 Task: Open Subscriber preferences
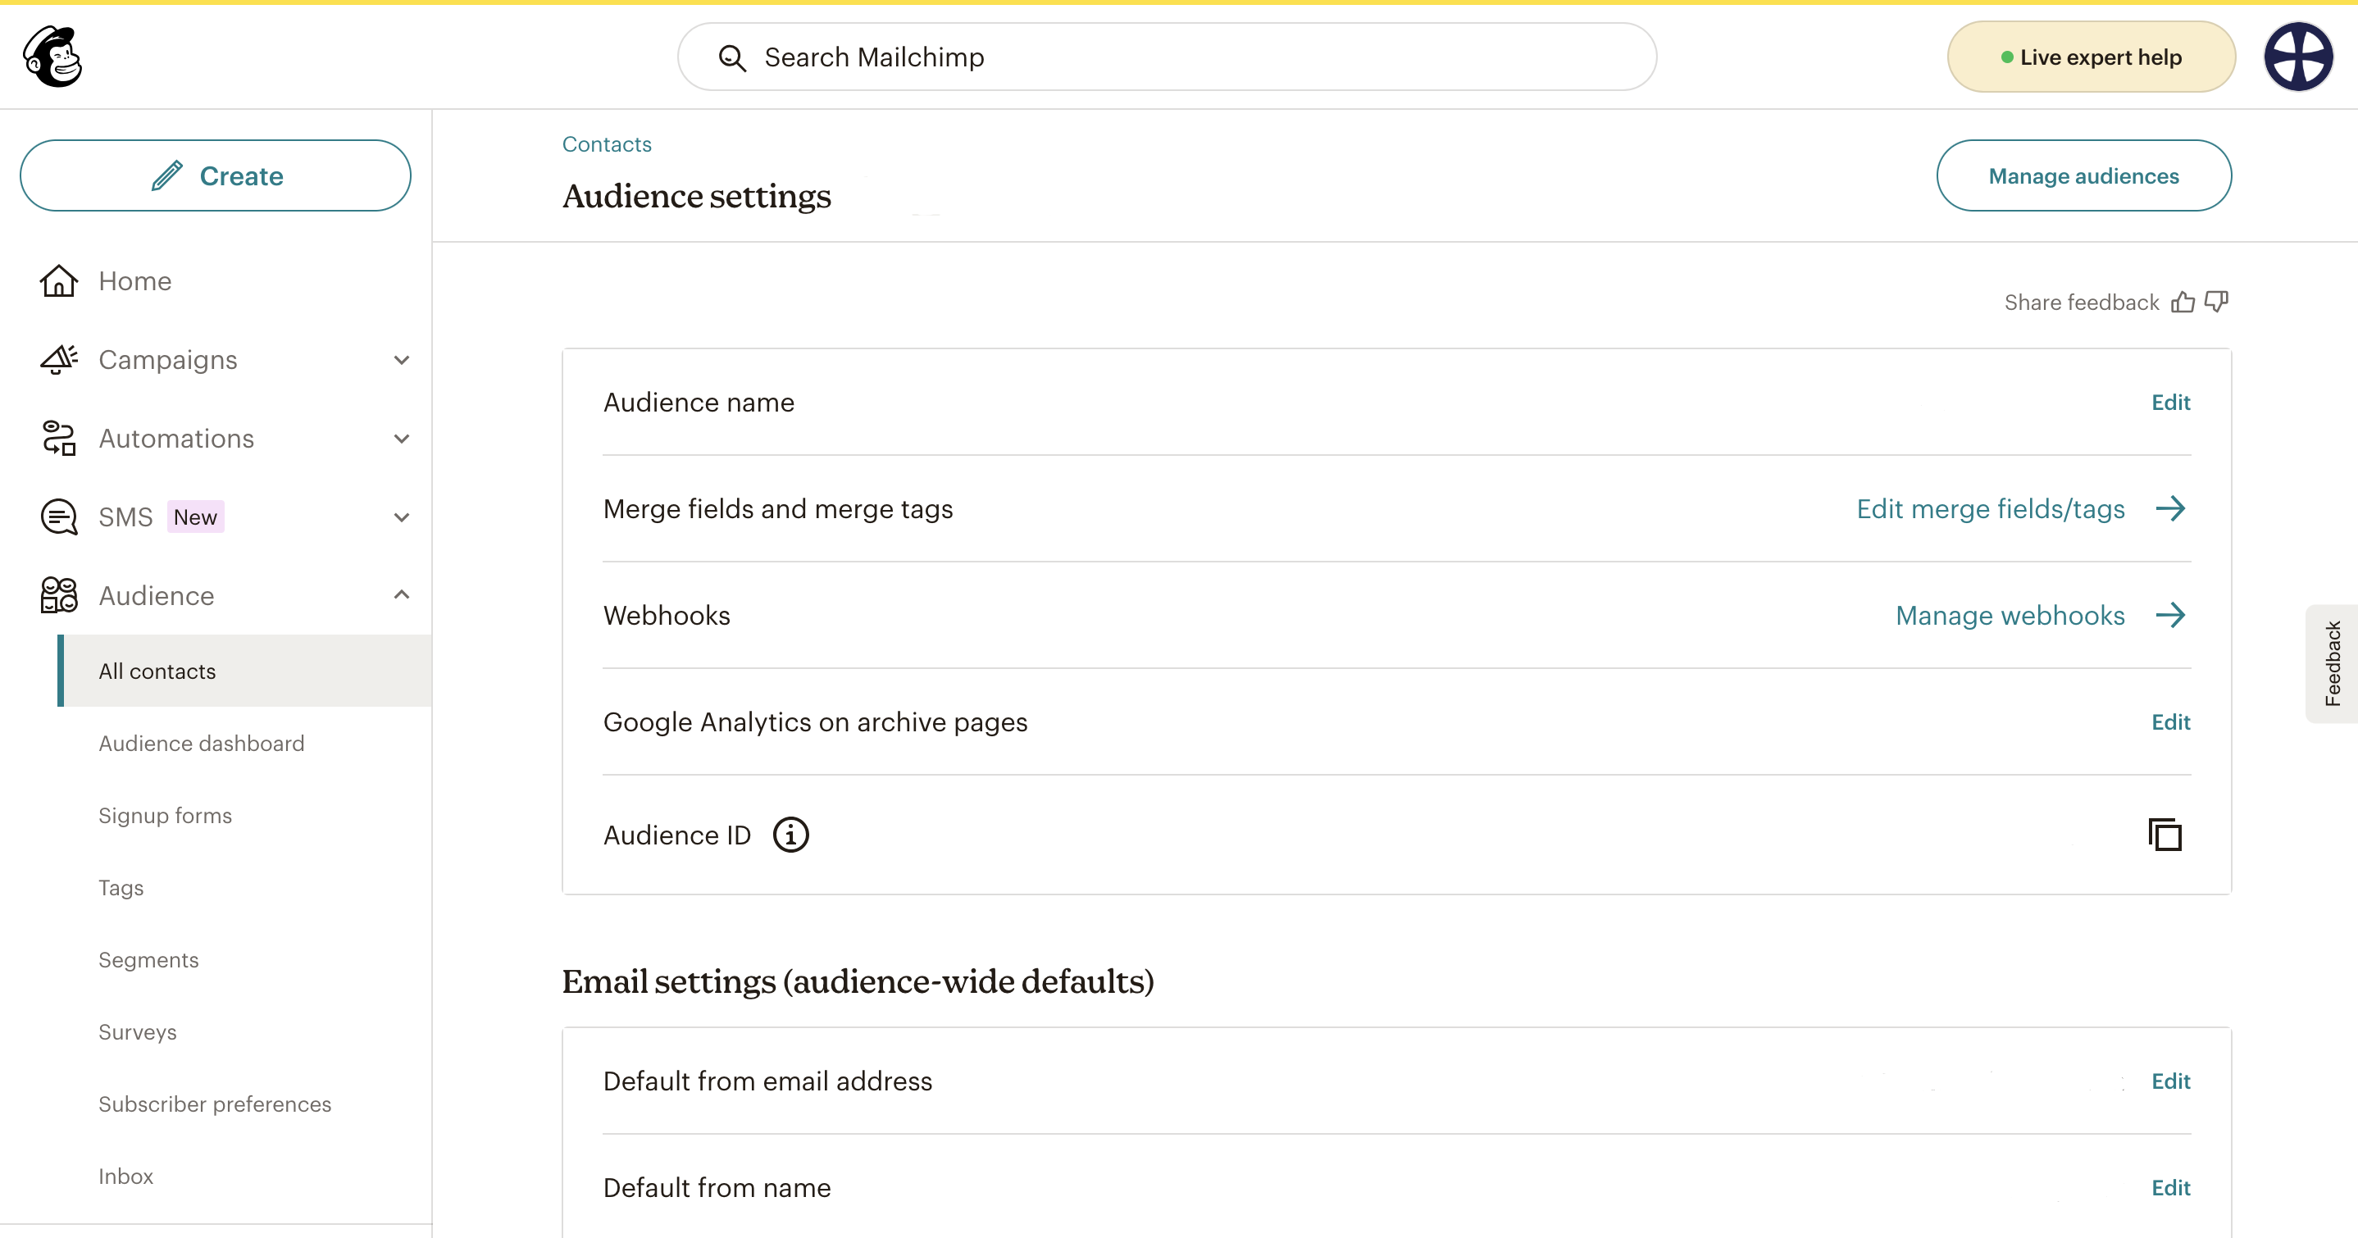(215, 1105)
